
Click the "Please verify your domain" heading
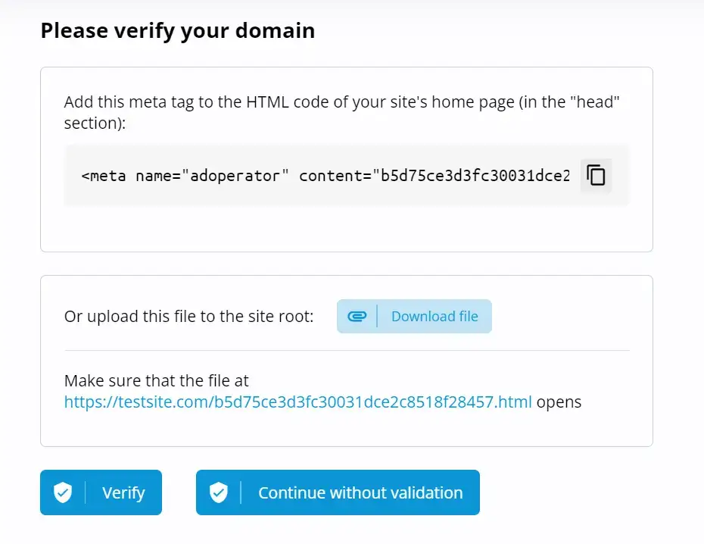pyautogui.click(x=177, y=31)
